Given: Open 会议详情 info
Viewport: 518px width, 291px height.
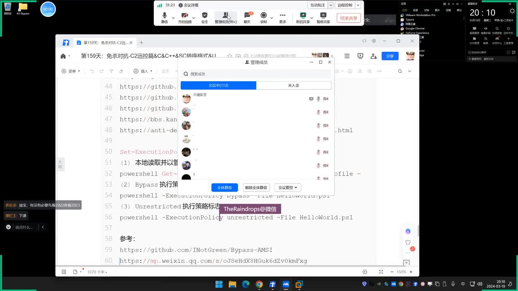Looking at the screenshot, I should (x=189, y=5).
